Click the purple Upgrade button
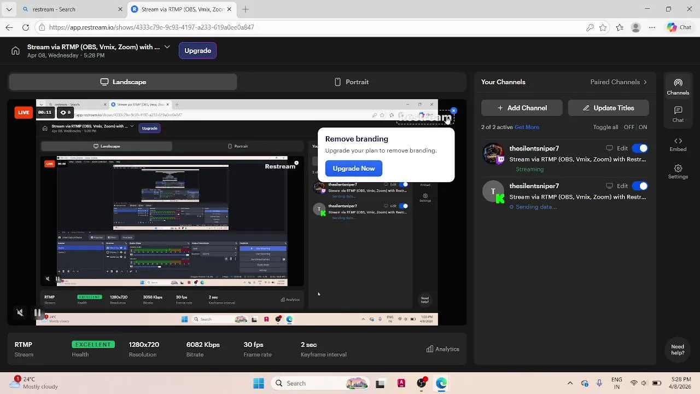Screen dimensions: 700x394 (x=197, y=50)
